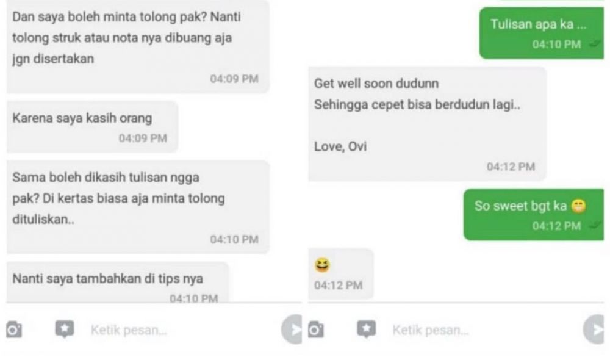The image size is (610, 360).
Task: Tap the camera icon in left chat
Action: pos(14,329)
